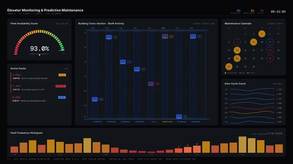Select the red-ringed due date 7

(x=237, y=42)
